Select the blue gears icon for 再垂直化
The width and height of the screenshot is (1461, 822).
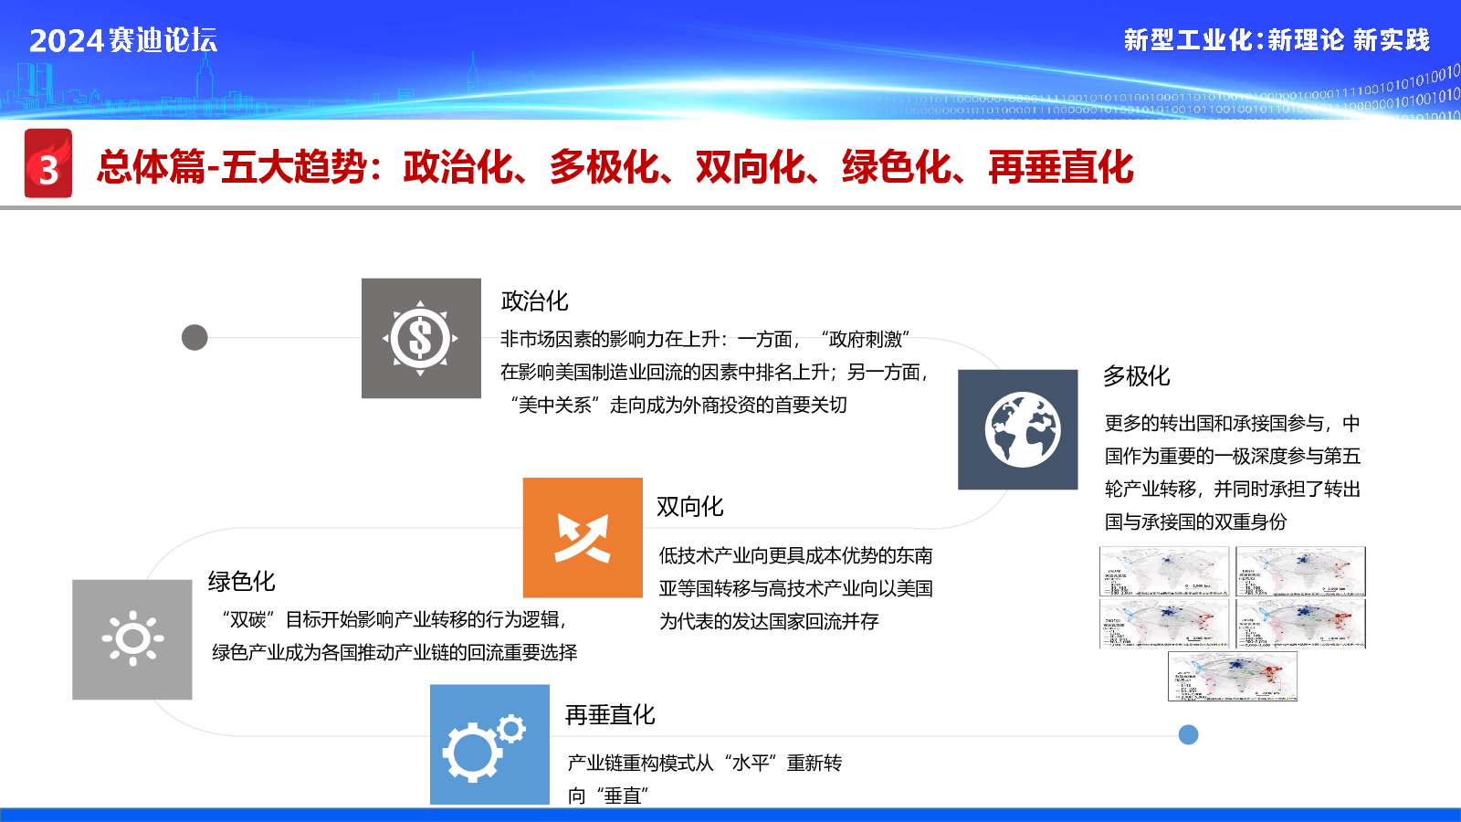point(489,744)
